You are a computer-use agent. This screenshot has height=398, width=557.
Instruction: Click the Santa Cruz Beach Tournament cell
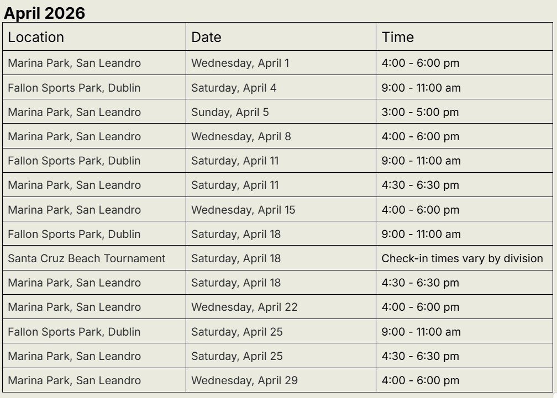[x=87, y=258]
